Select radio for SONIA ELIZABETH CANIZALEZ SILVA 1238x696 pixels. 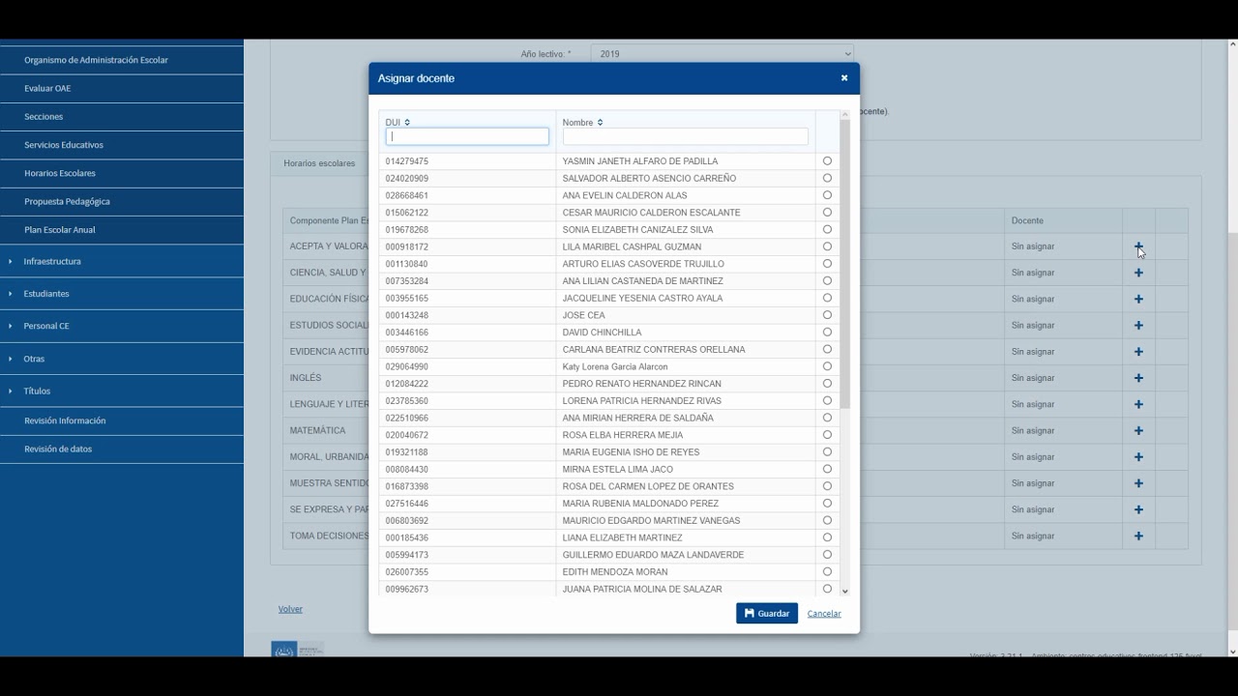(x=827, y=229)
